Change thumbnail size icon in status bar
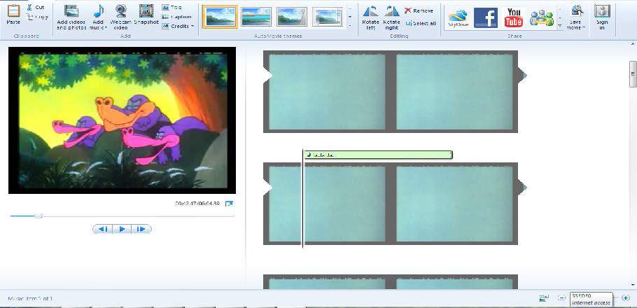Screen dimensions: 637x308 tap(544, 298)
